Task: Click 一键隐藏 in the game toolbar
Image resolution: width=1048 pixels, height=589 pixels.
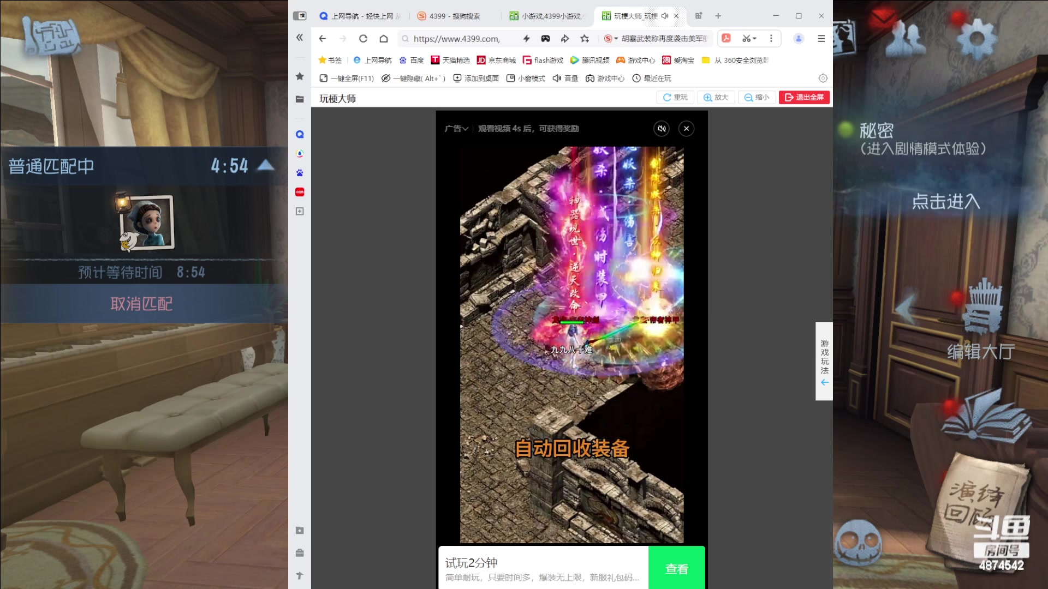Action: pyautogui.click(x=413, y=79)
